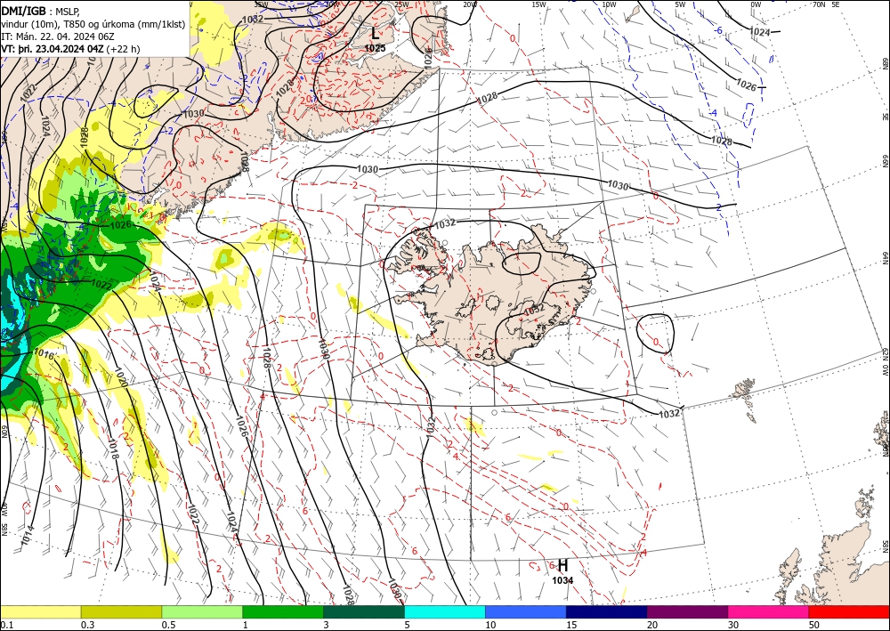Viewport: 890px width, 631px height.
Task: Click the olive 0.3–0.5 legend color block
Action: pos(121,611)
